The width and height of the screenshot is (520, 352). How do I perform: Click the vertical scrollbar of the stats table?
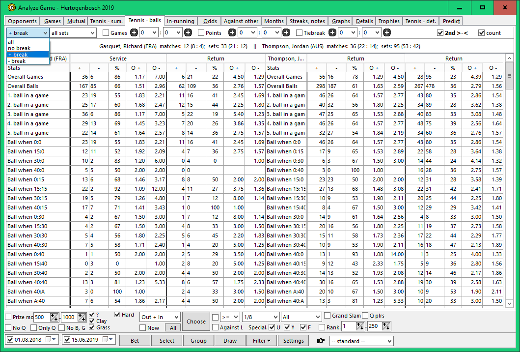click(509, 187)
